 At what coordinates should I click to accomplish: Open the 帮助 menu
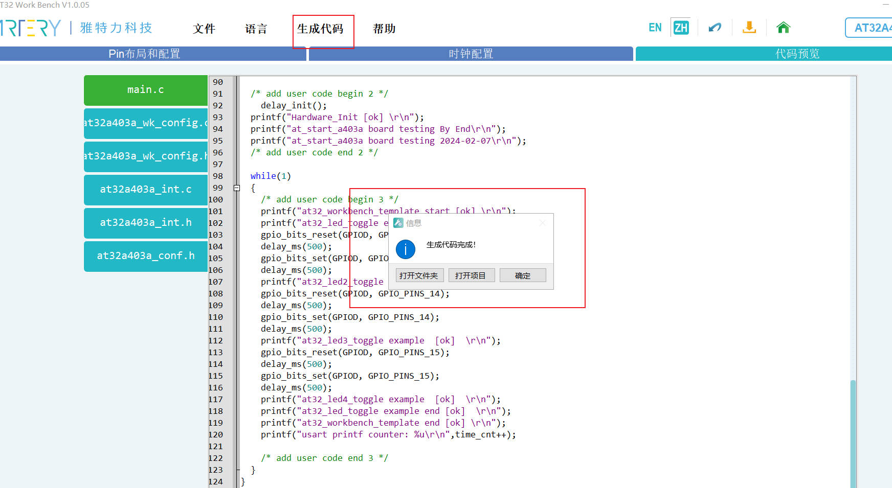[384, 29]
